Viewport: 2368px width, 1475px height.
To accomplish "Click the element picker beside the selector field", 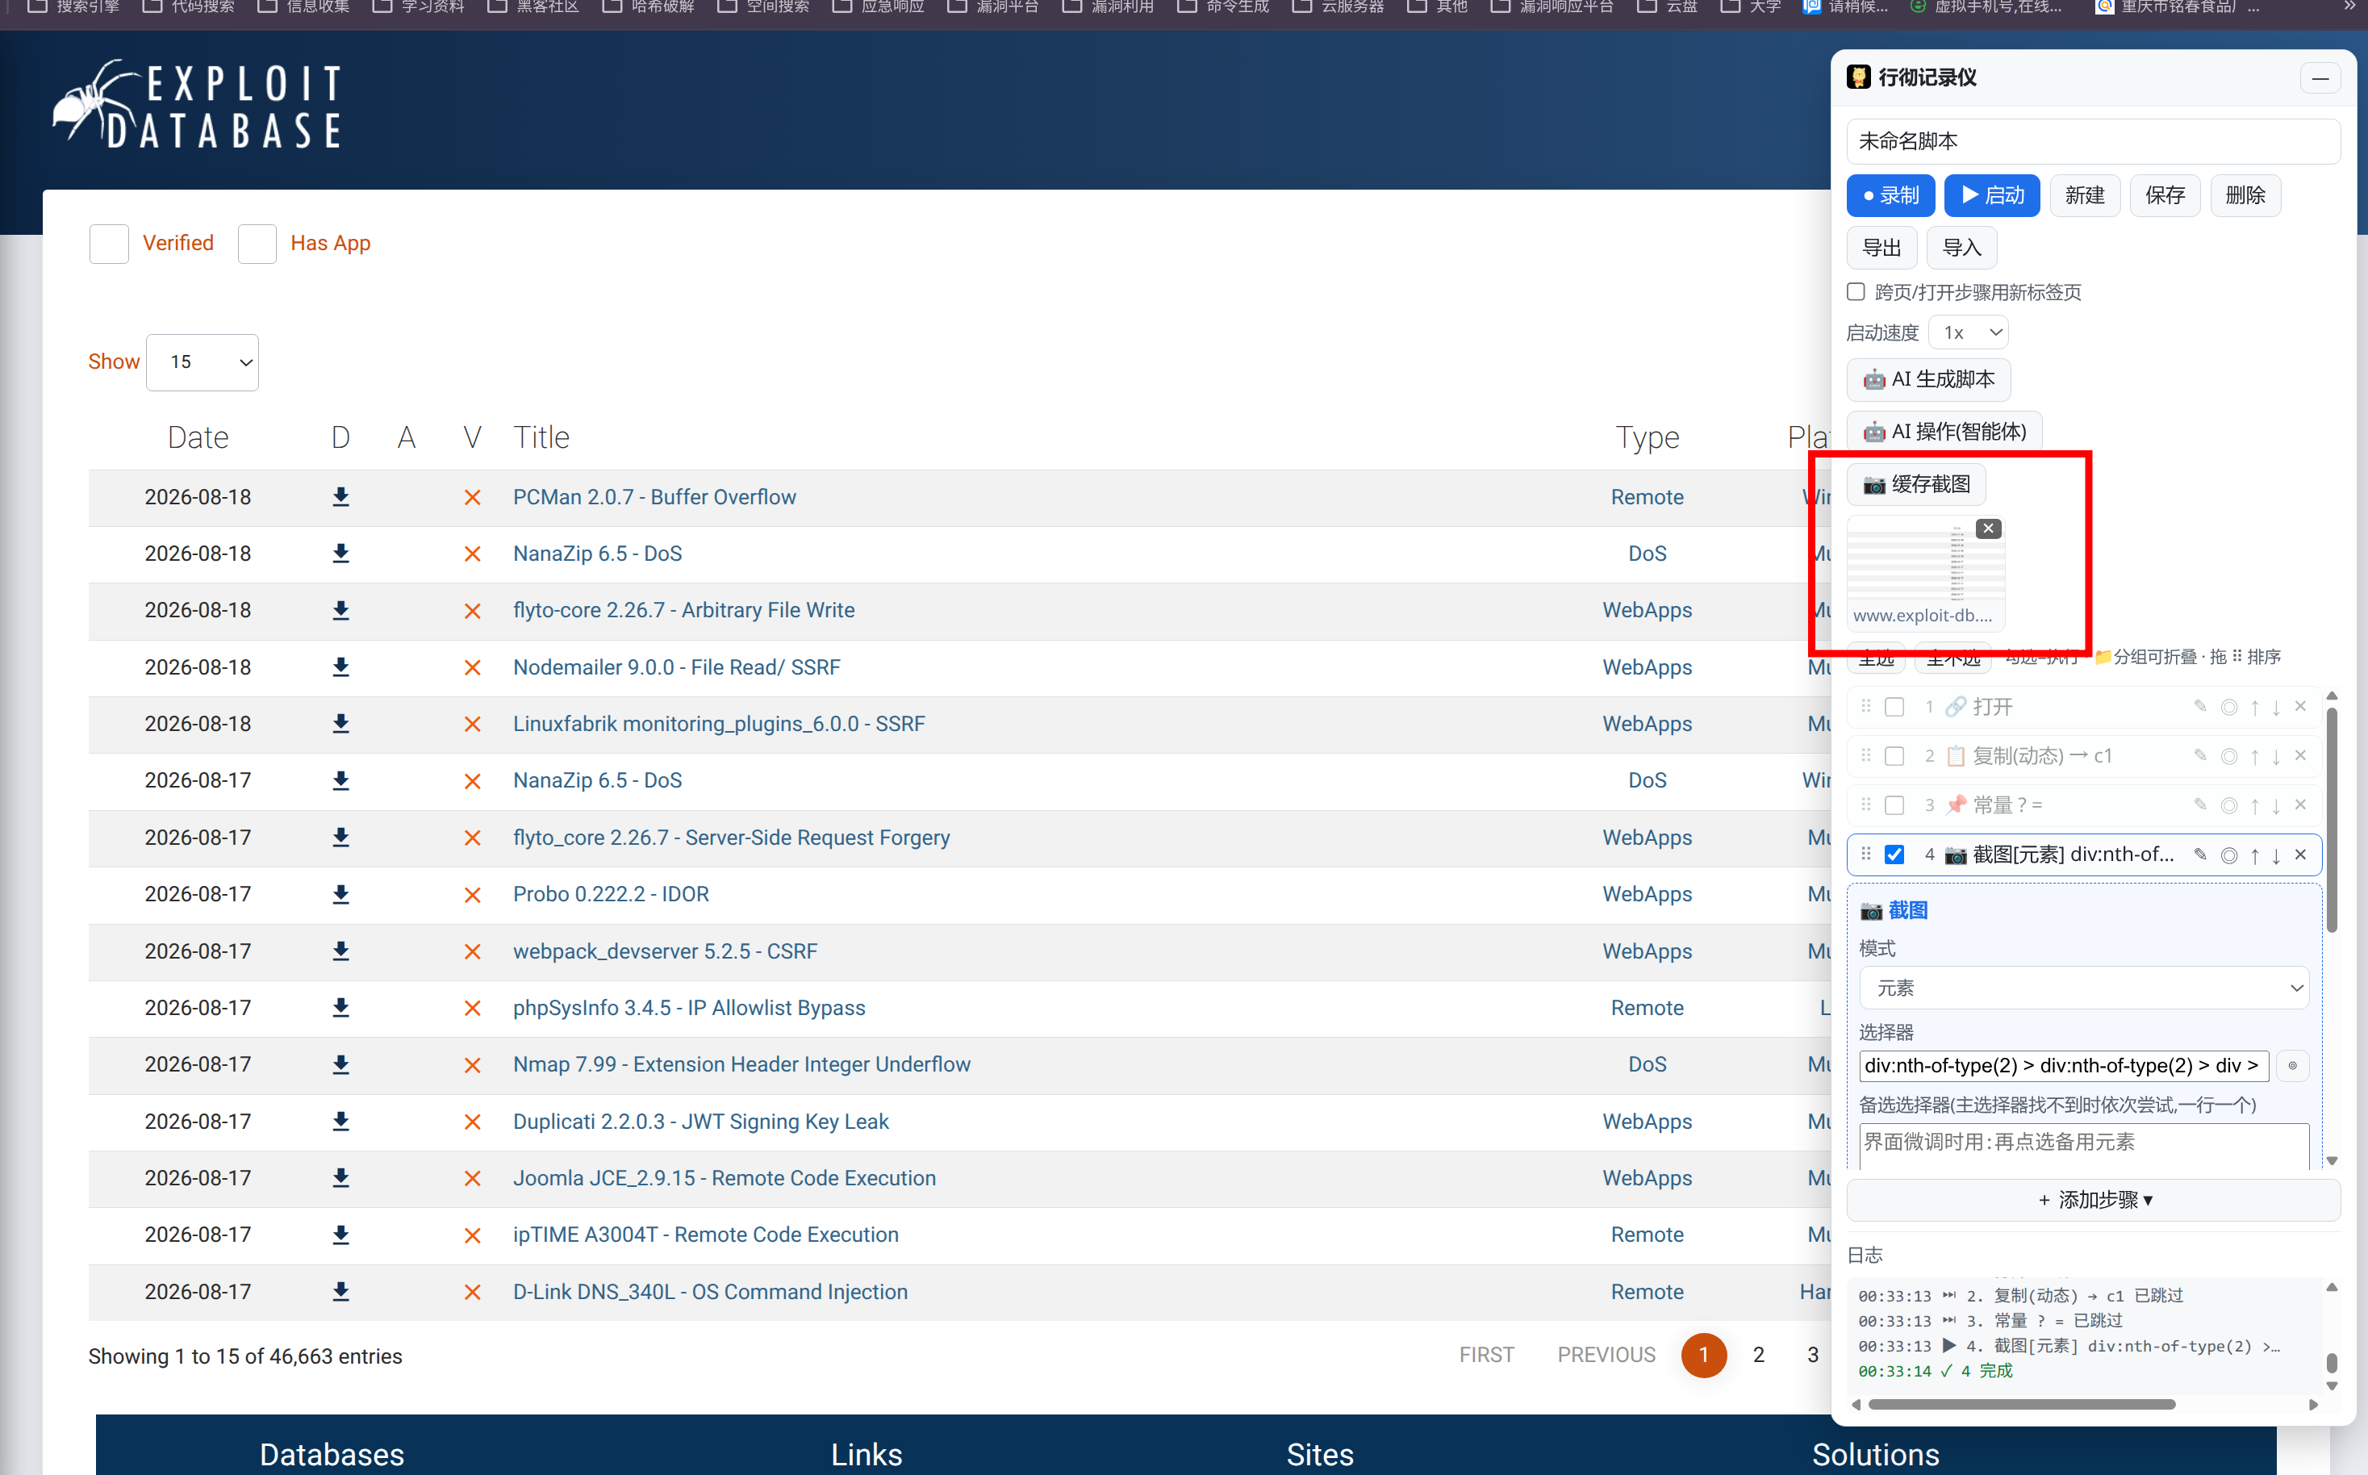I will coord(2292,1065).
